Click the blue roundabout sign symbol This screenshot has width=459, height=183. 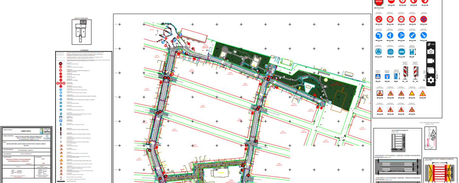[379, 51]
